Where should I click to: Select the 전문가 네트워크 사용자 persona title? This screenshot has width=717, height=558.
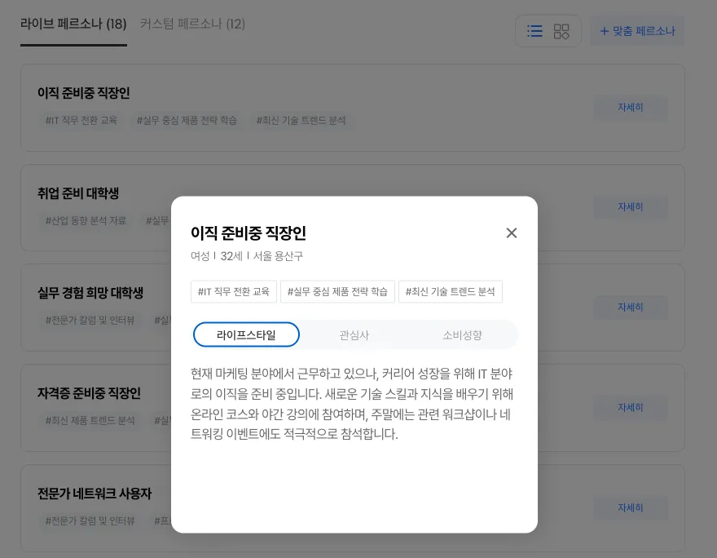coord(95,494)
